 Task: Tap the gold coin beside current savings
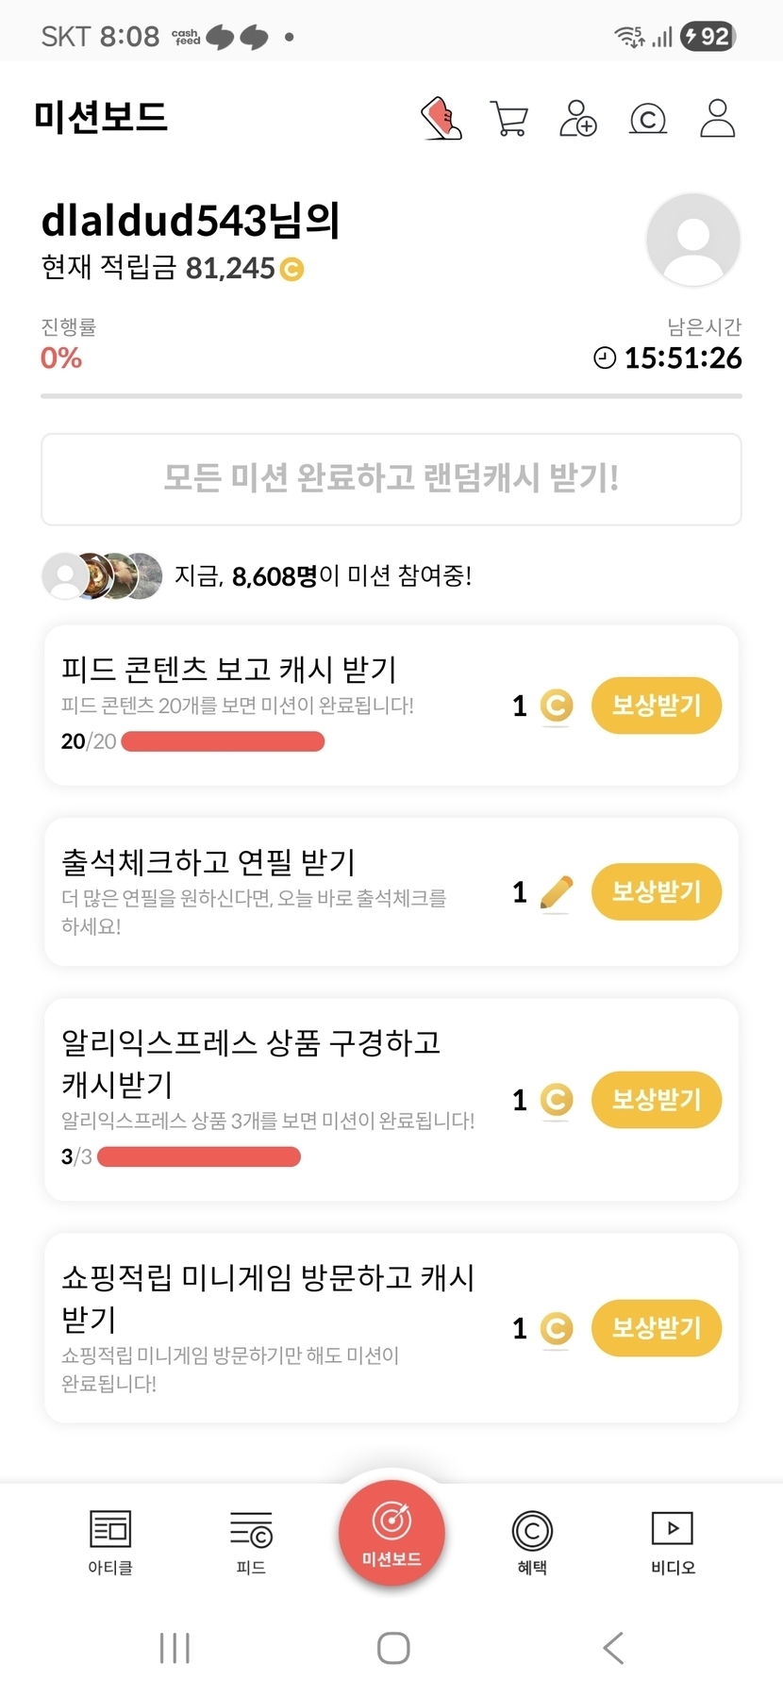pos(292,270)
